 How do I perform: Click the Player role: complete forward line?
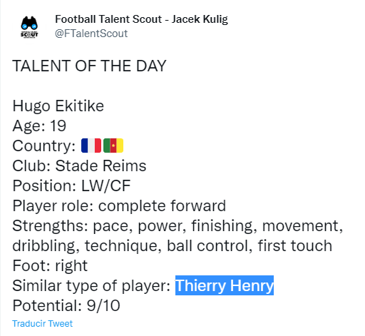pos(119,205)
